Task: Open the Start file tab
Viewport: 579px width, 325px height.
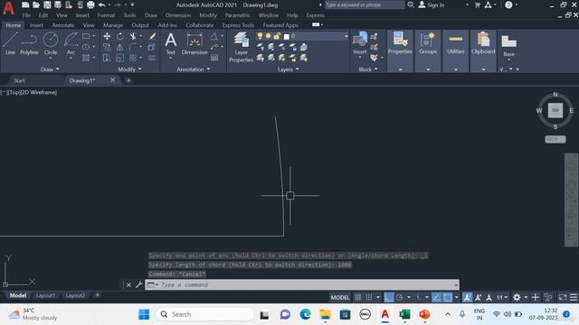Action: pos(19,80)
